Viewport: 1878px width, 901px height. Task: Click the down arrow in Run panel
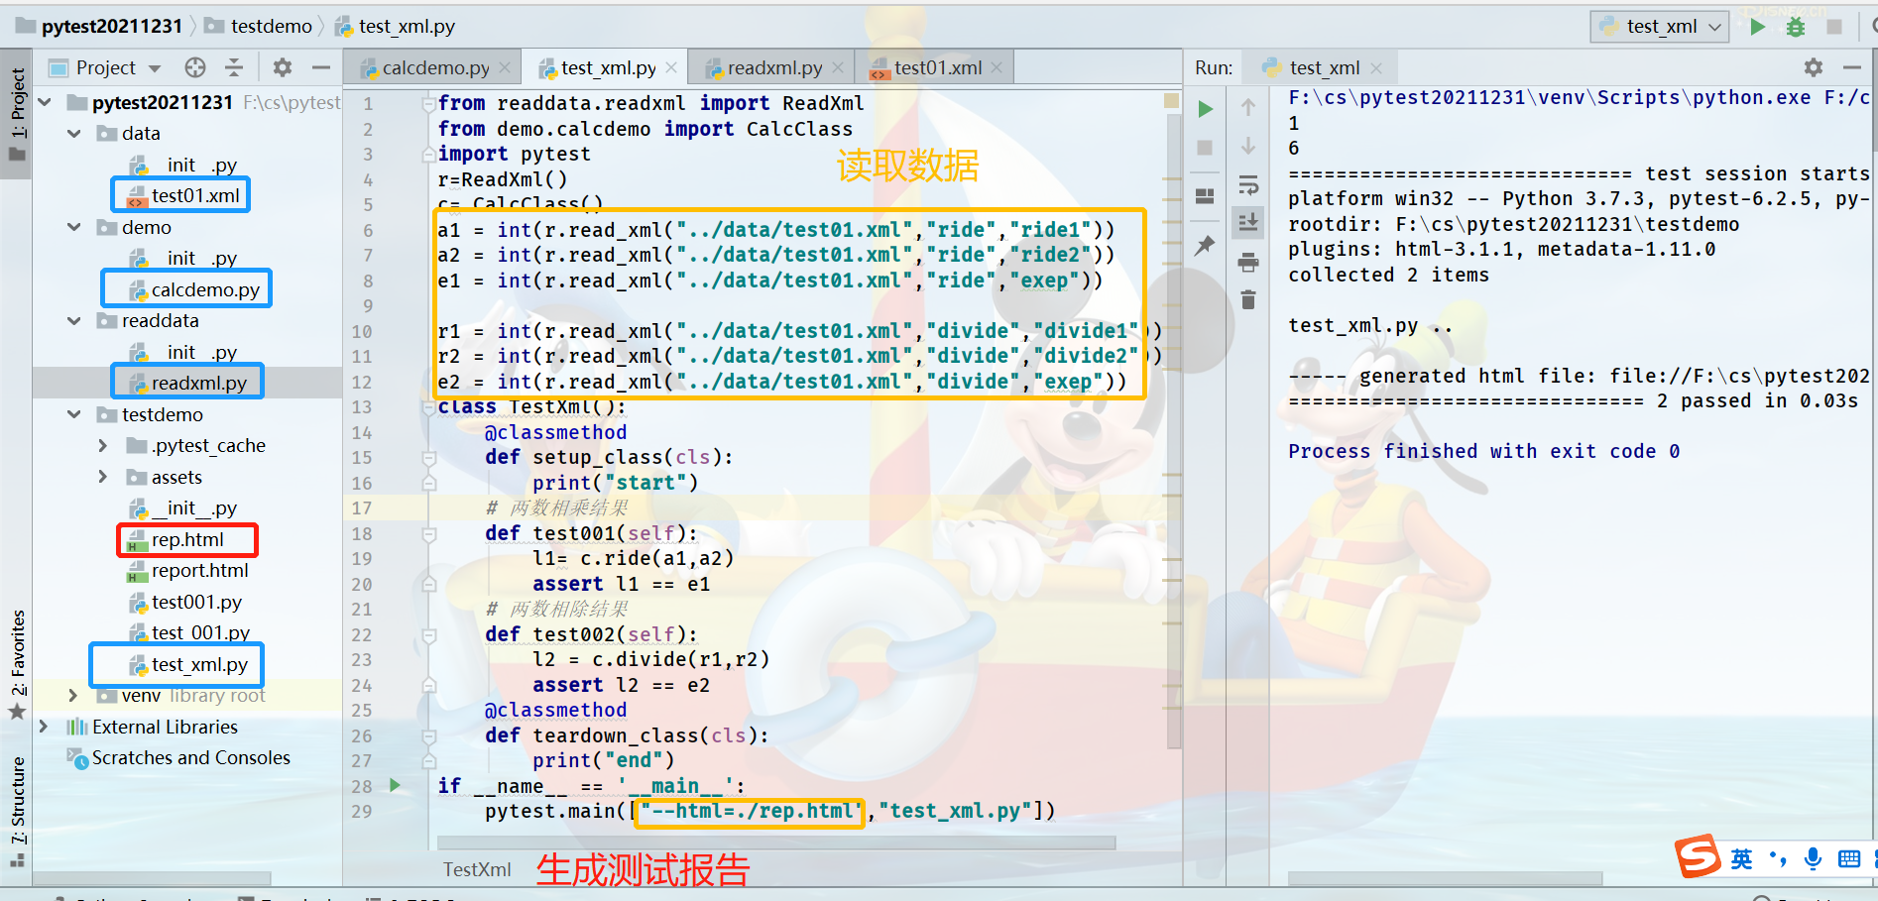click(x=1248, y=146)
